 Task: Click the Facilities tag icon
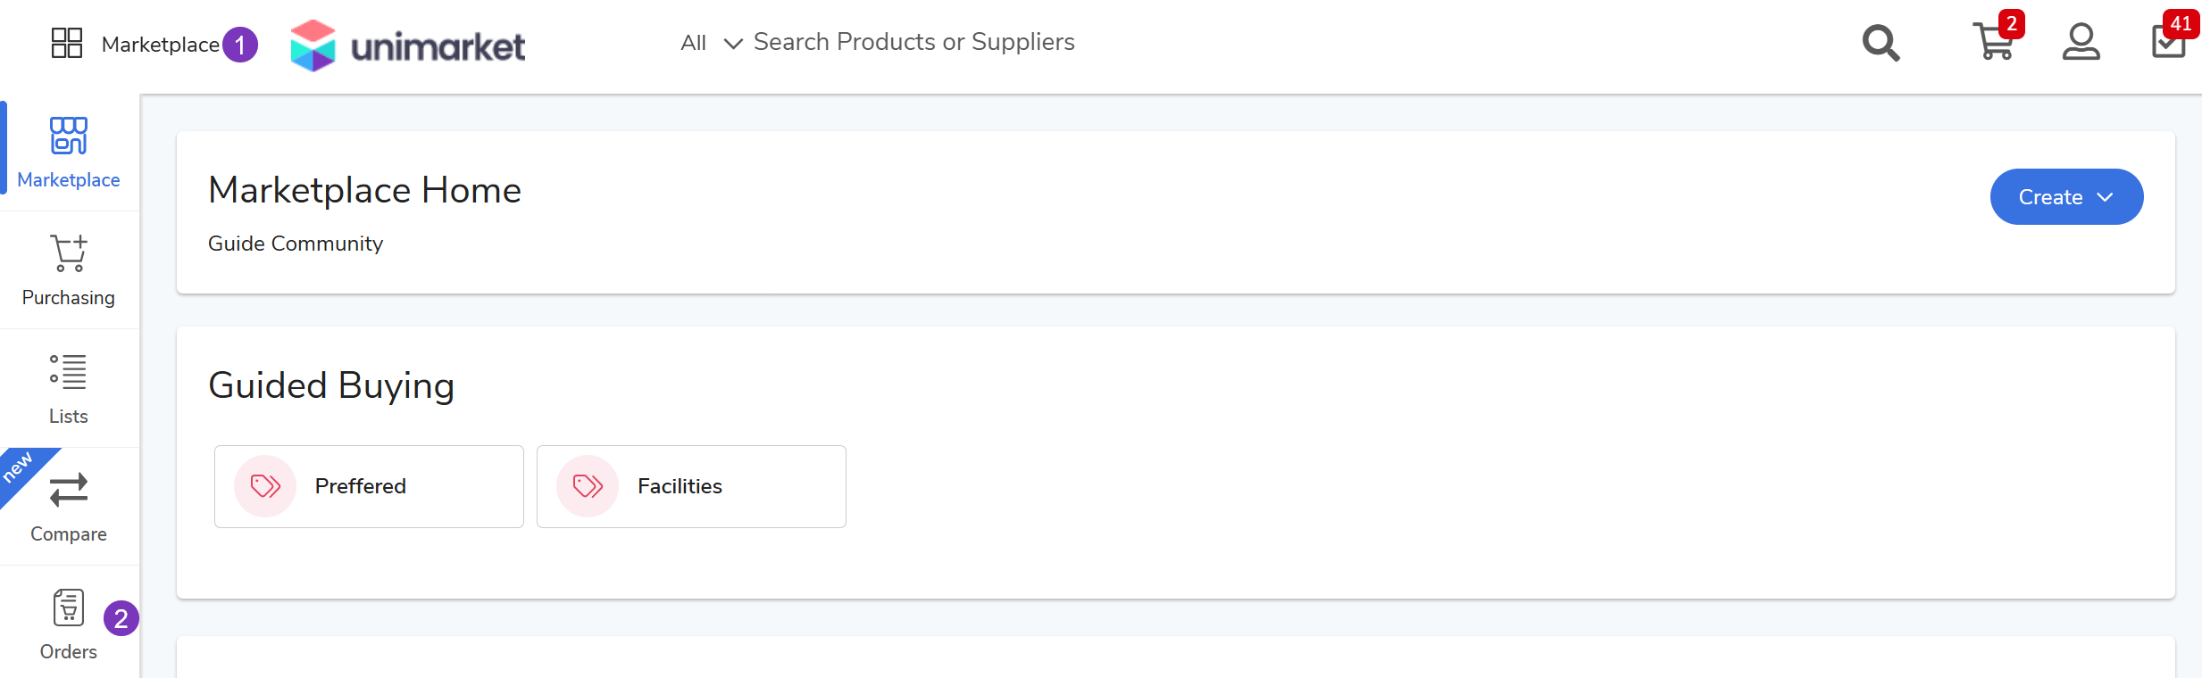588,486
